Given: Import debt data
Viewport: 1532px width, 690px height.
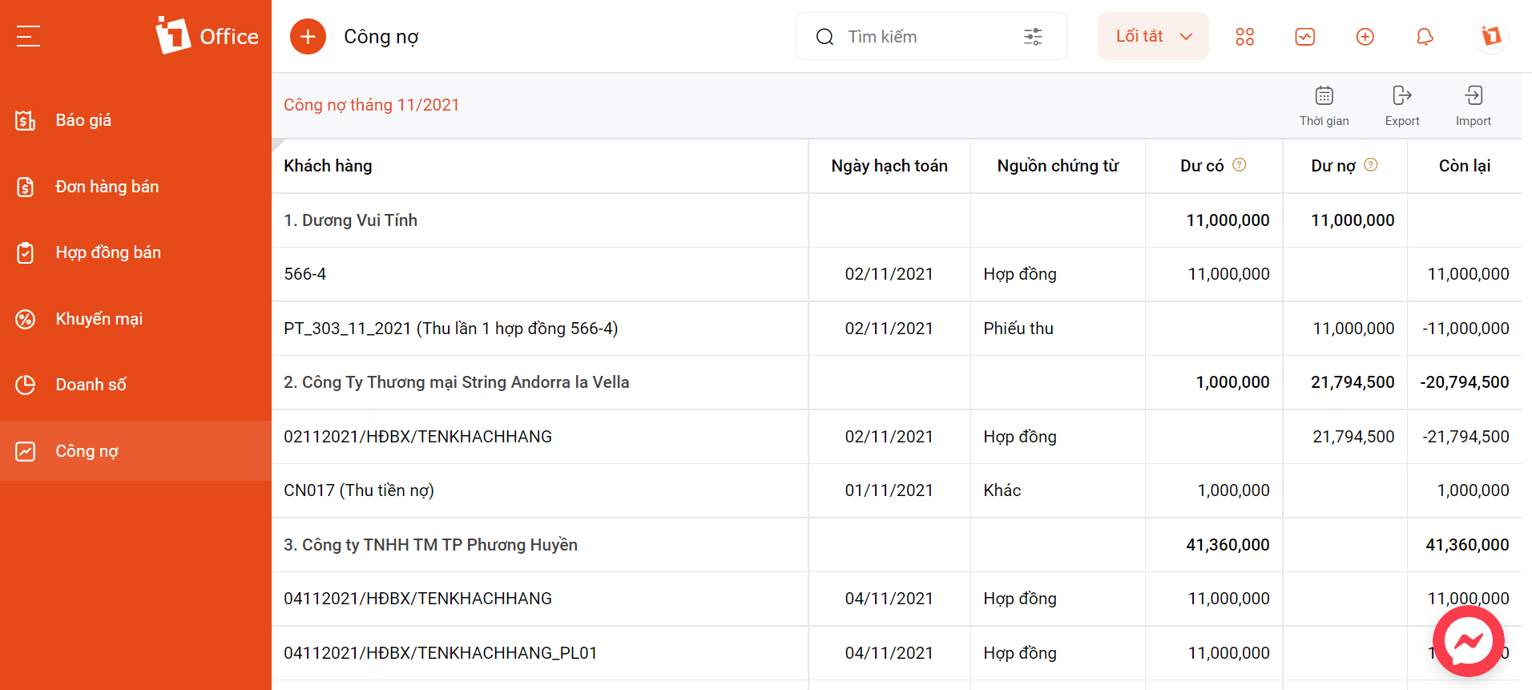Looking at the screenshot, I should pyautogui.click(x=1473, y=106).
